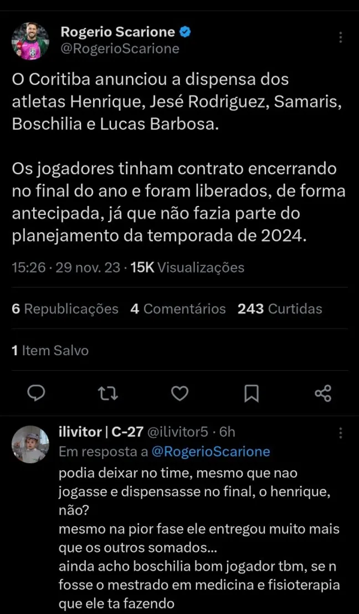Click @RogerioScarione mention in reply
The height and width of the screenshot is (614, 359).
point(211,451)
